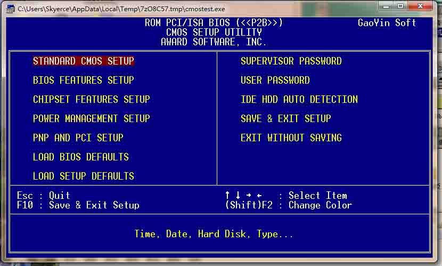
Task: Click 'Time, Date, Hard Disk, Type...' description
Action: pos(214,234)
